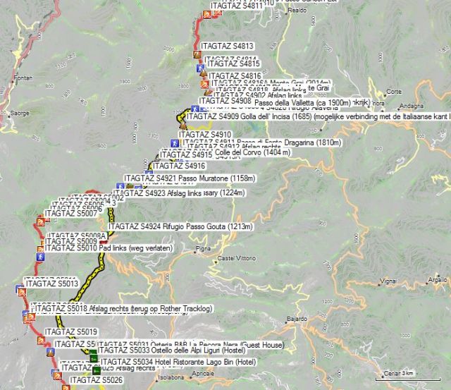Click the waypoint icon left of ITAGTAZ S4813
451x390 pixels.
click(197, 55)
